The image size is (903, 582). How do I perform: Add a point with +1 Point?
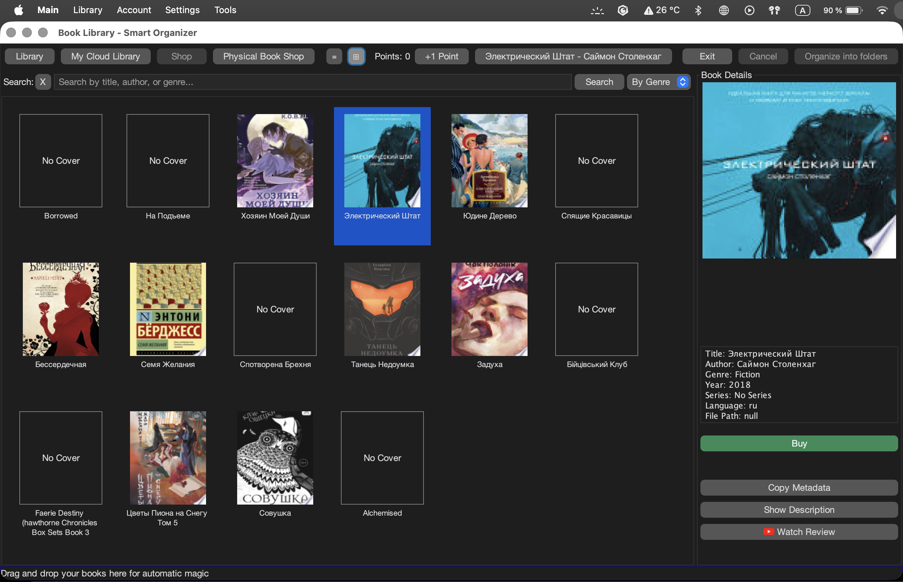[441, 57]
